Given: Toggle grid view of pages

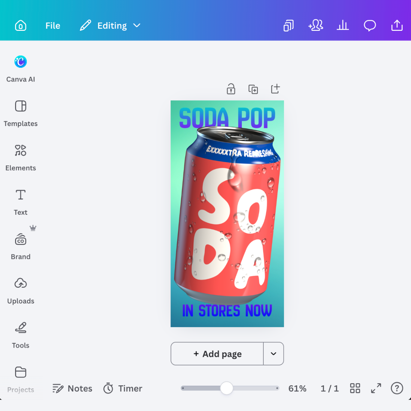Looking at the screenshot, I should [x=355, y=388].
